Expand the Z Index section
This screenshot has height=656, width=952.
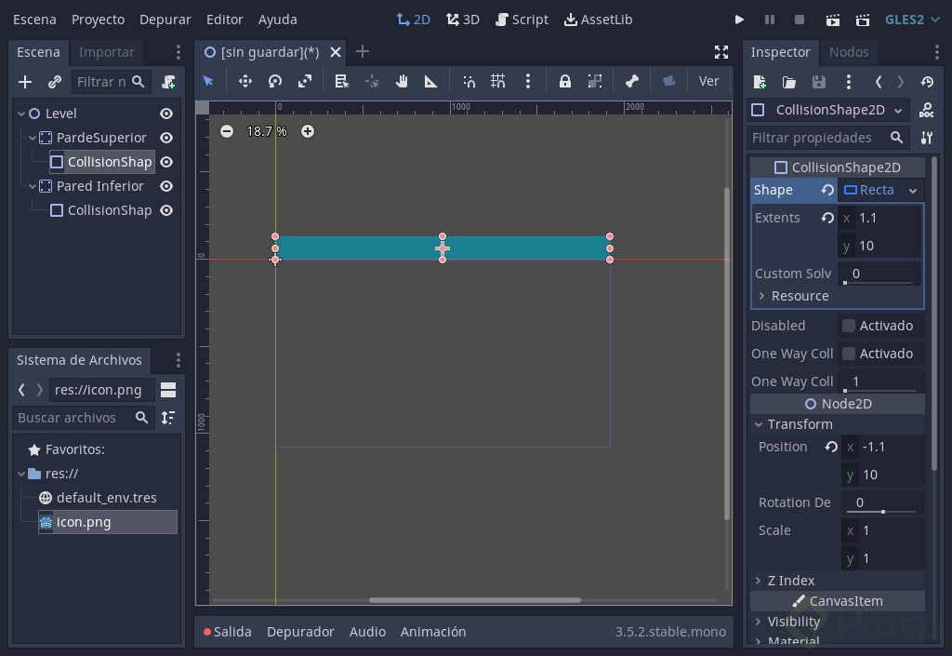[x=759, y=581]
